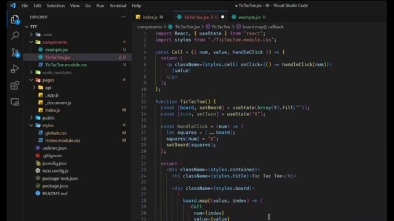Click the 'const handleClick' code line
The height and width of the screenshot is (221, 394).
point(202,126)
